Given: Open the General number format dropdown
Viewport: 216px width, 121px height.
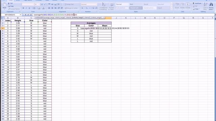Looking at the screenshot, I should tap(96, 4).
